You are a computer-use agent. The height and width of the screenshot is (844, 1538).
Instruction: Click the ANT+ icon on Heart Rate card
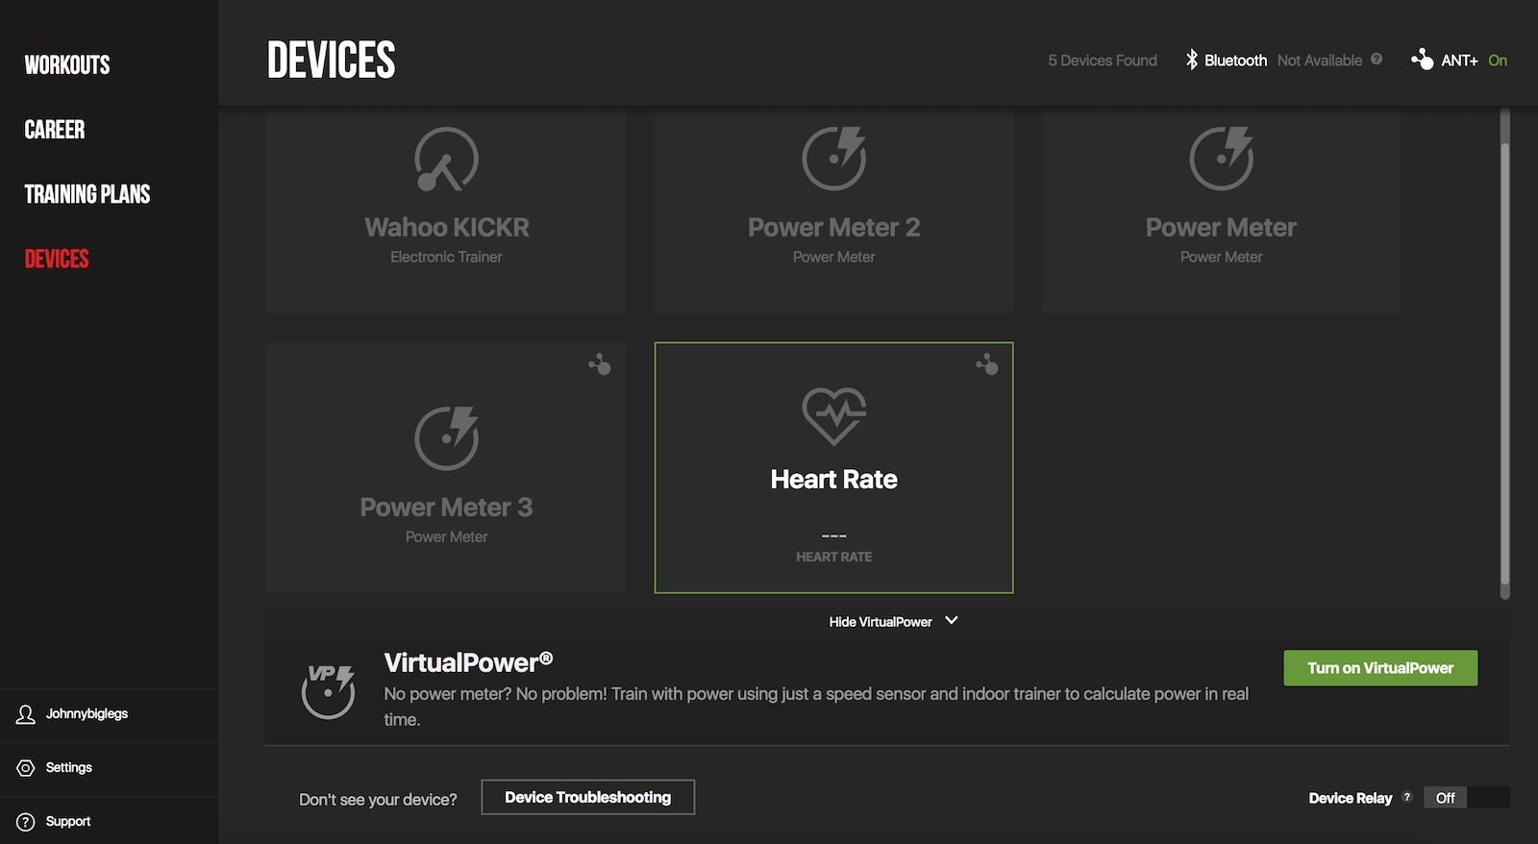tap(987, 364)
